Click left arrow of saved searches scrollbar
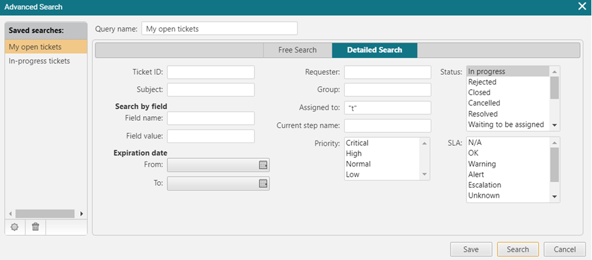592x260 pixels. point(11,213)
